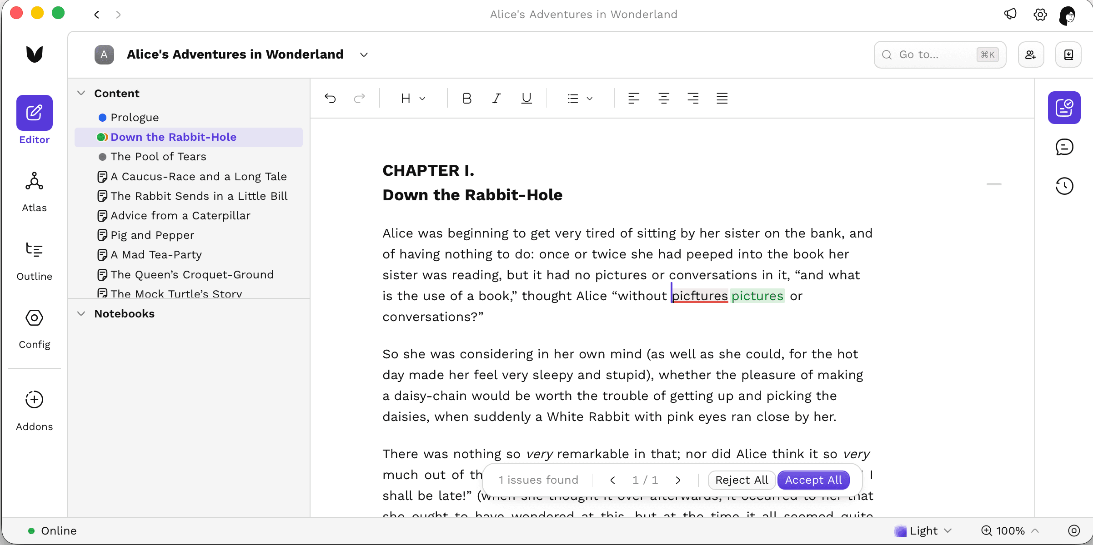The width and height of the screenshot is (1093, 545).
Task: Open the proofreading review panel
Action: click(x=1064, y=108)
